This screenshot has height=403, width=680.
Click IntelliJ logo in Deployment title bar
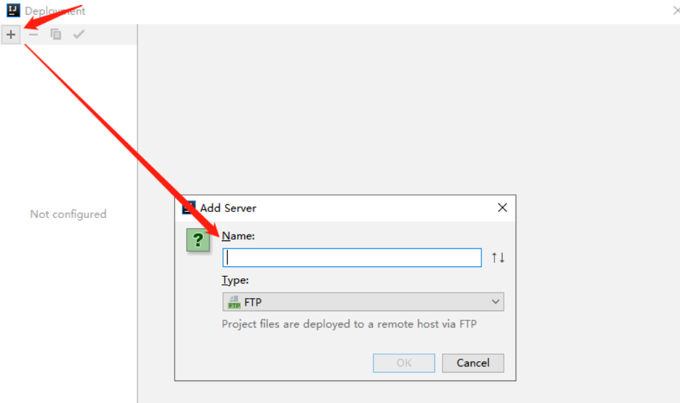(x=13, y=11)
